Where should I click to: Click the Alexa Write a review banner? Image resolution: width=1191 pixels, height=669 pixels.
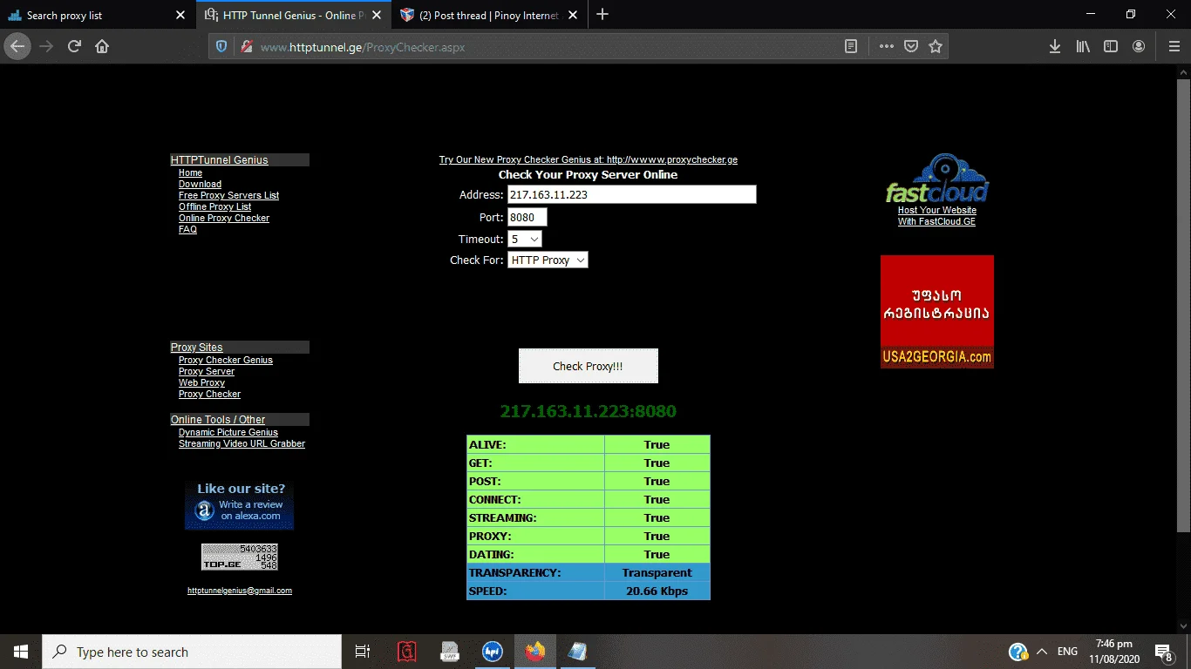(x=239, y=505)
